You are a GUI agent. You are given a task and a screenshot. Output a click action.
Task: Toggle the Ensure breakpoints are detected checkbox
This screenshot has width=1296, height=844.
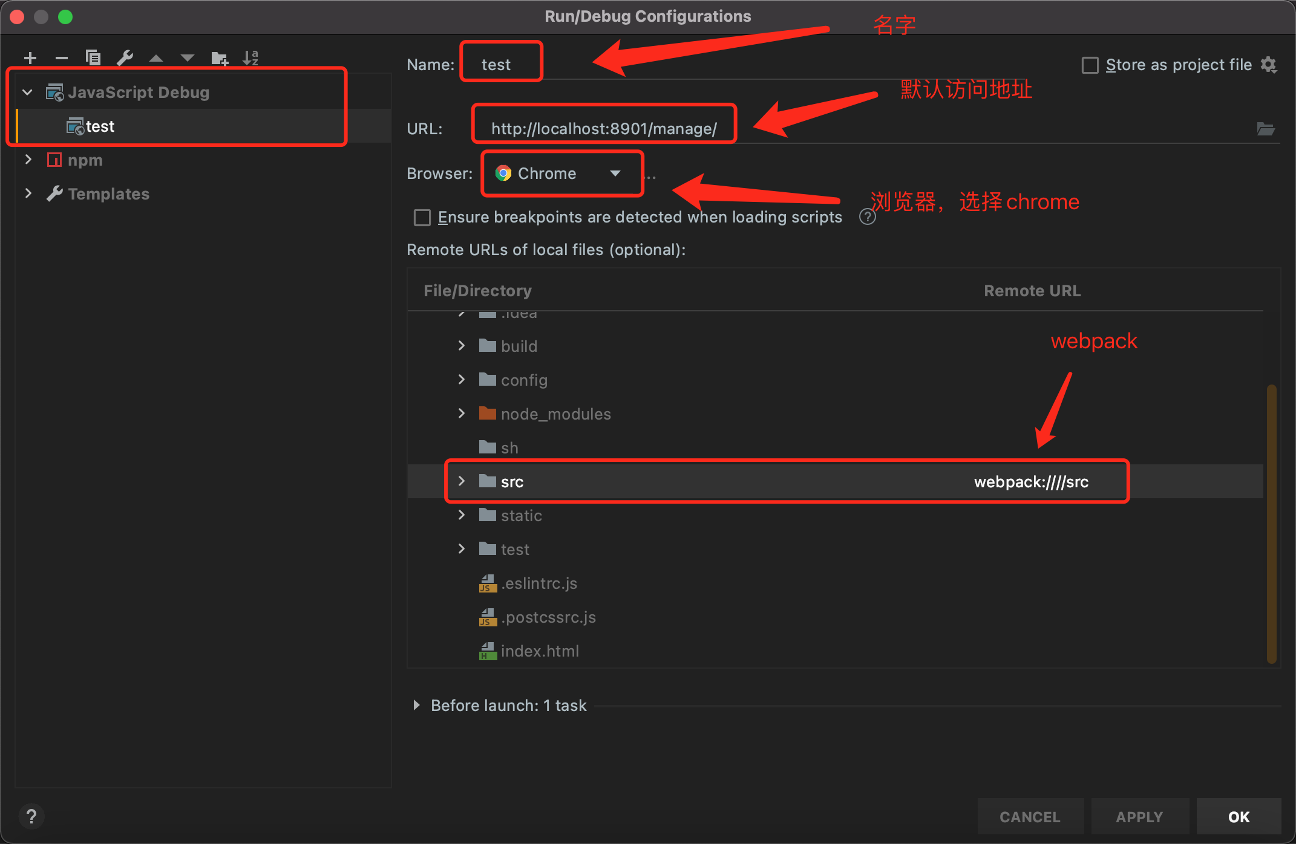coord(422,217)
